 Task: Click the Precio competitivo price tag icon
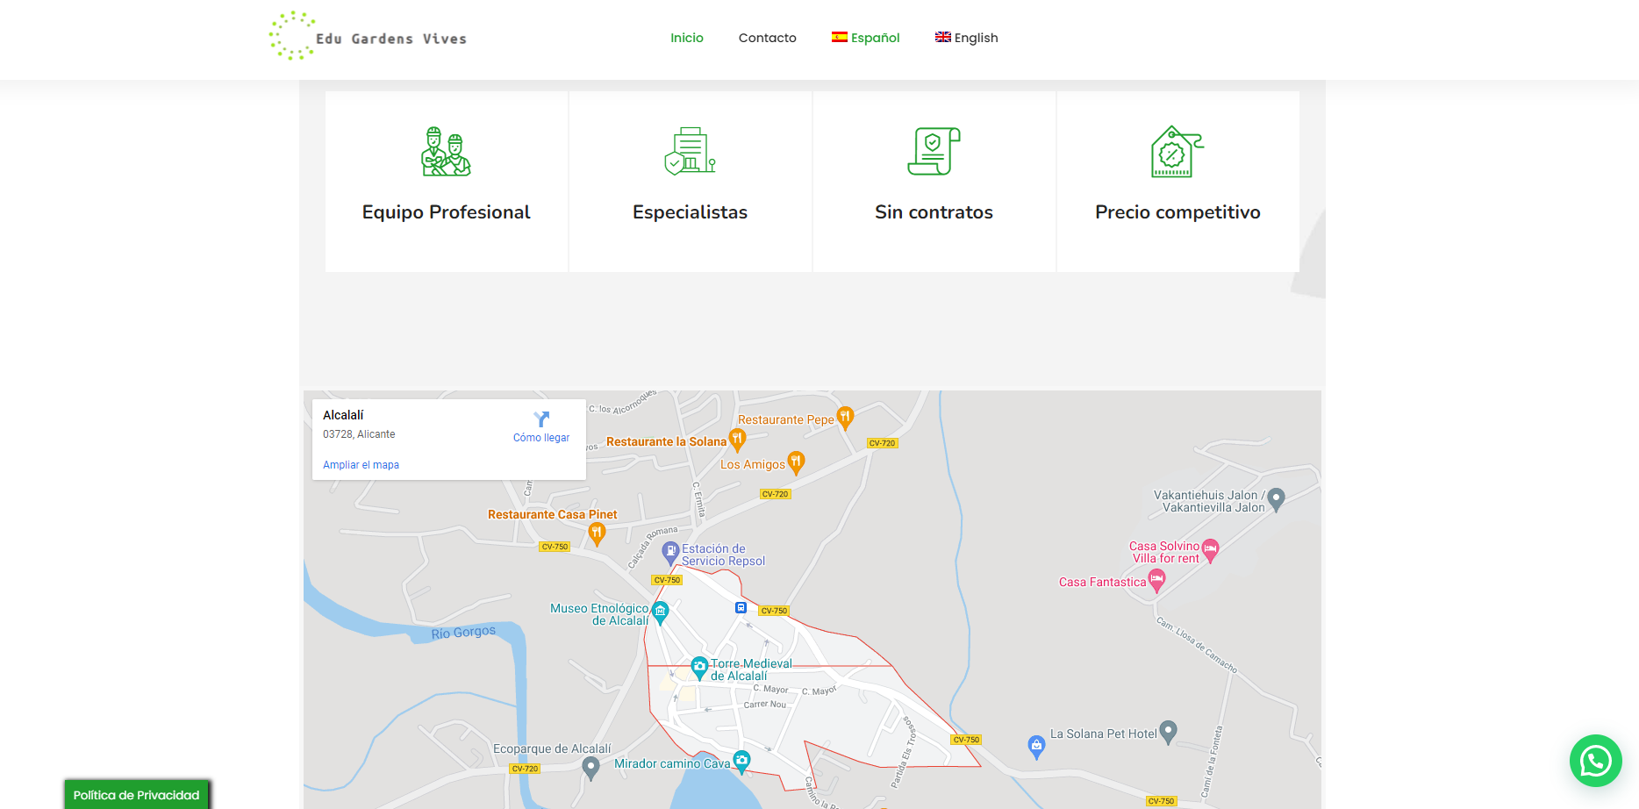click(1177, 152)
